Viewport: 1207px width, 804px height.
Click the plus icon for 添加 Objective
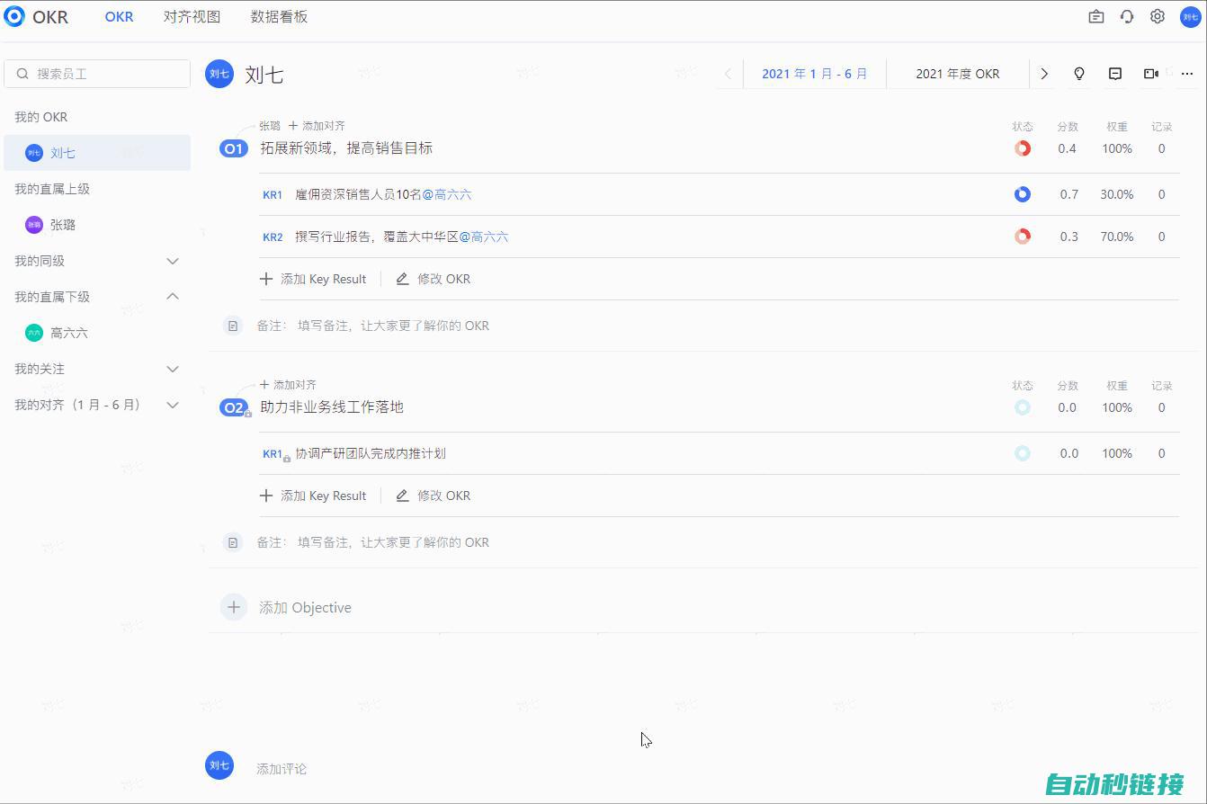click(234, 607)
